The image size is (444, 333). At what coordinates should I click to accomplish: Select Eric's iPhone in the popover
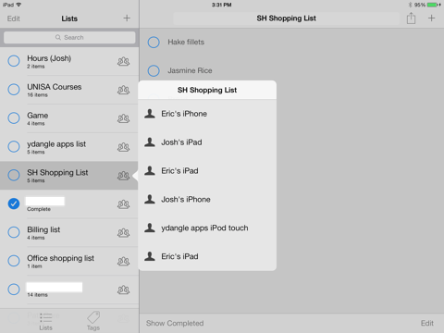pos(207,114)
